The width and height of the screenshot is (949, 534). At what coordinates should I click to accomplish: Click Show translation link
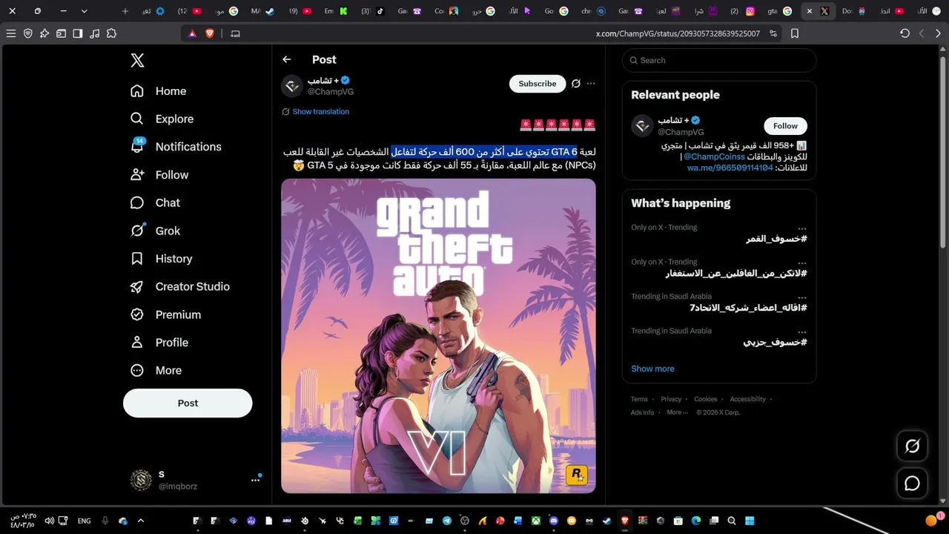[320, 111]
